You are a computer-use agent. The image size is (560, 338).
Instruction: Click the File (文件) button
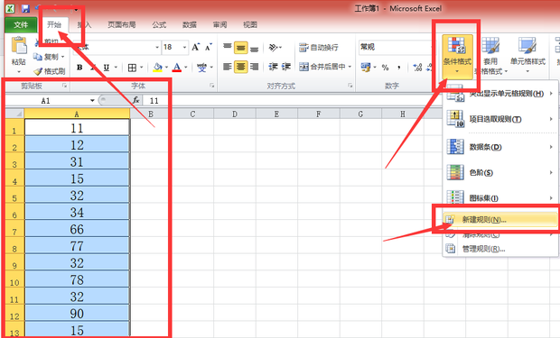[x=21, y=24]
